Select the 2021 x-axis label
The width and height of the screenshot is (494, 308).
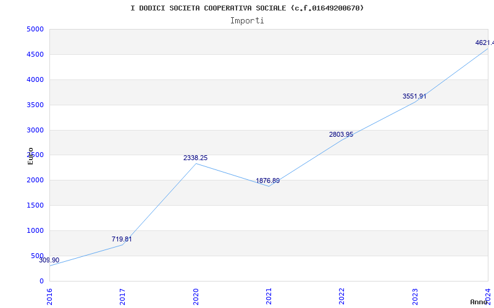tap(269, 296)
